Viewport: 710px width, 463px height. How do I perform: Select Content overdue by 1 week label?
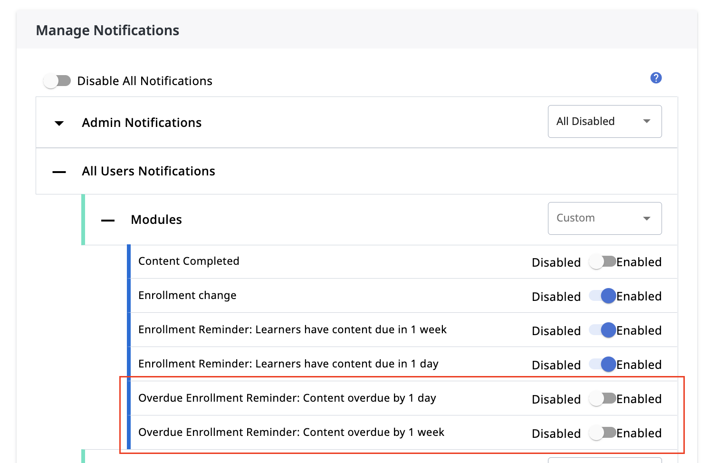click(291, 432)
